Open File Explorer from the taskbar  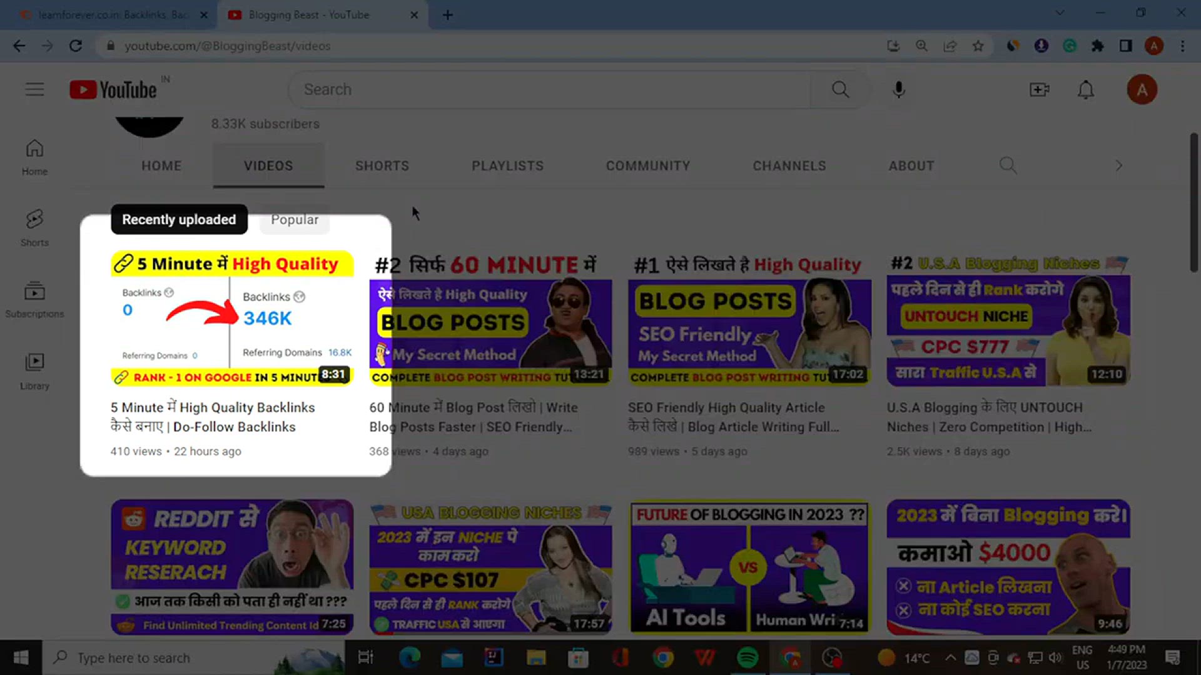click(536, 657)
